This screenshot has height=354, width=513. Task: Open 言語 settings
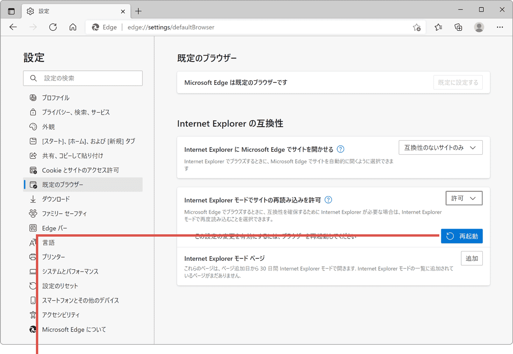tap(83, 243)
